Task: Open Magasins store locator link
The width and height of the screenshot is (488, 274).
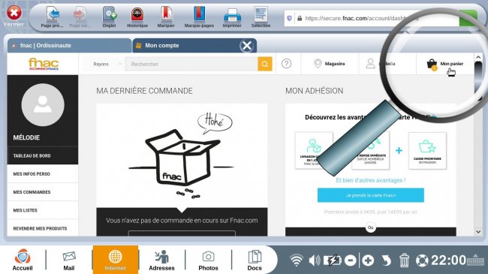Action: [x=330, y=64]
